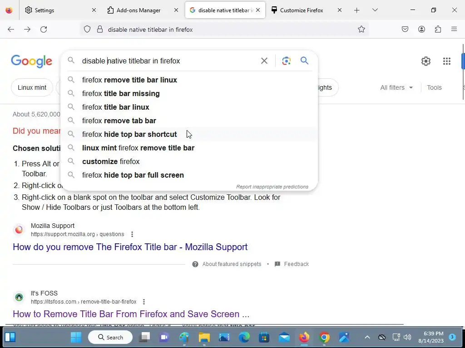The height and width of the screenshot is (348, 465).
Task: Choose suggestion firefox title bar missing
Action: pos(189,93)
